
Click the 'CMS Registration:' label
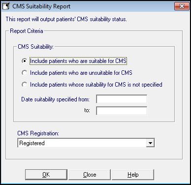click(x=38, y=133)
